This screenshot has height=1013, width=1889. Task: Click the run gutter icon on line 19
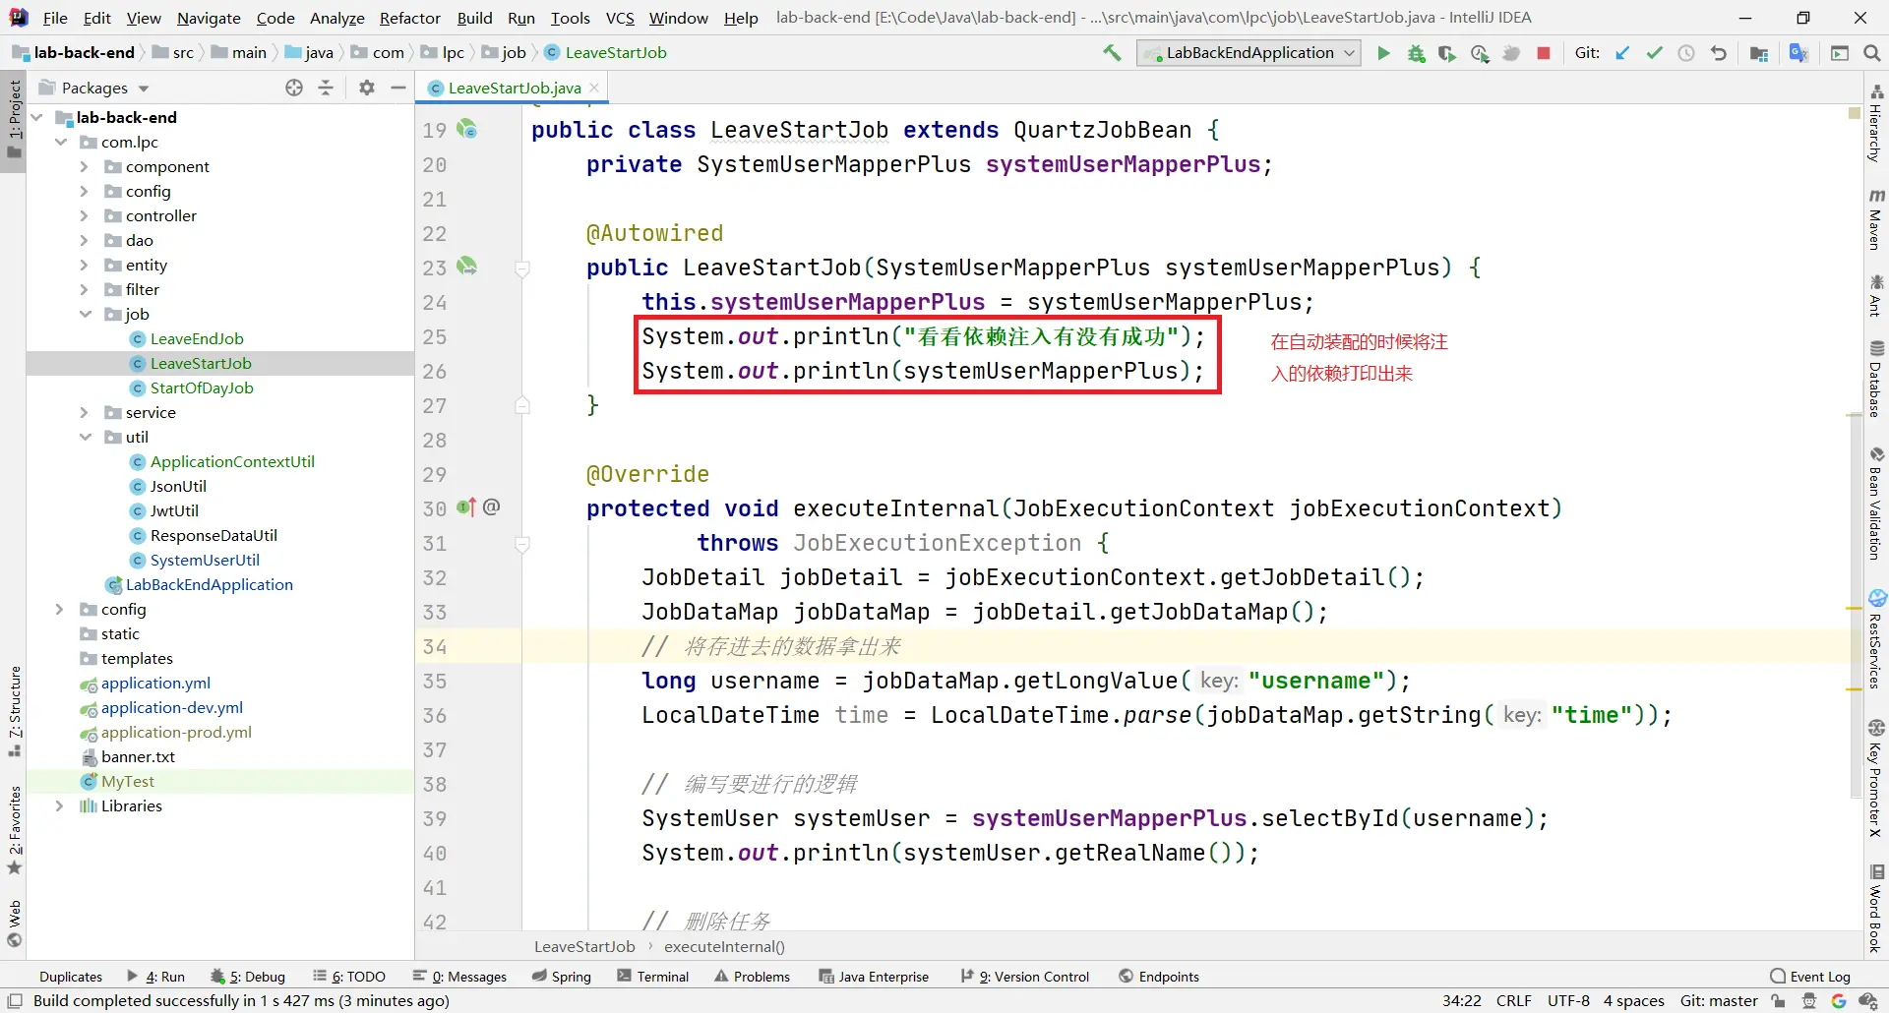(x=467, y=129)
